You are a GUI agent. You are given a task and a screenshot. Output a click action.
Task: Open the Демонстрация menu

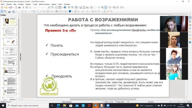pyautogui.click(x=44, y=4)
